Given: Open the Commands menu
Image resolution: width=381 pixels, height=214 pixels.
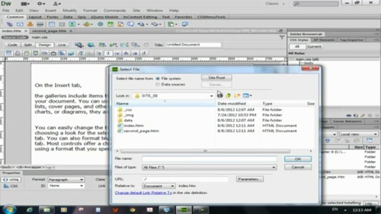Looking at the screenshot, I should pyautogui.click(x=114, y=11).
